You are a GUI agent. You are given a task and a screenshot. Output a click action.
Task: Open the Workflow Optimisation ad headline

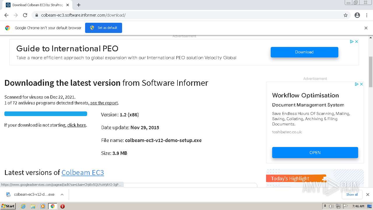tap(305, 95)
